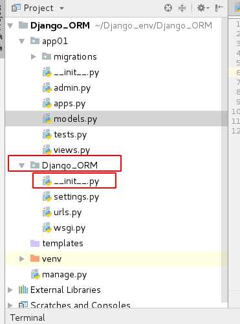Click editor gutter line number 11
240x324 pixels.
(235, 121)
